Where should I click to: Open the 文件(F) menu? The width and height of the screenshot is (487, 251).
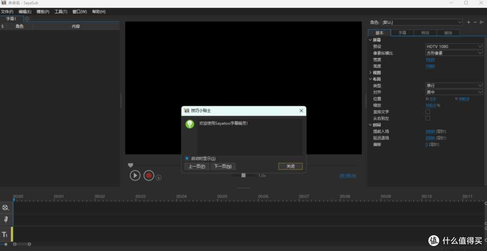(7, 12)
